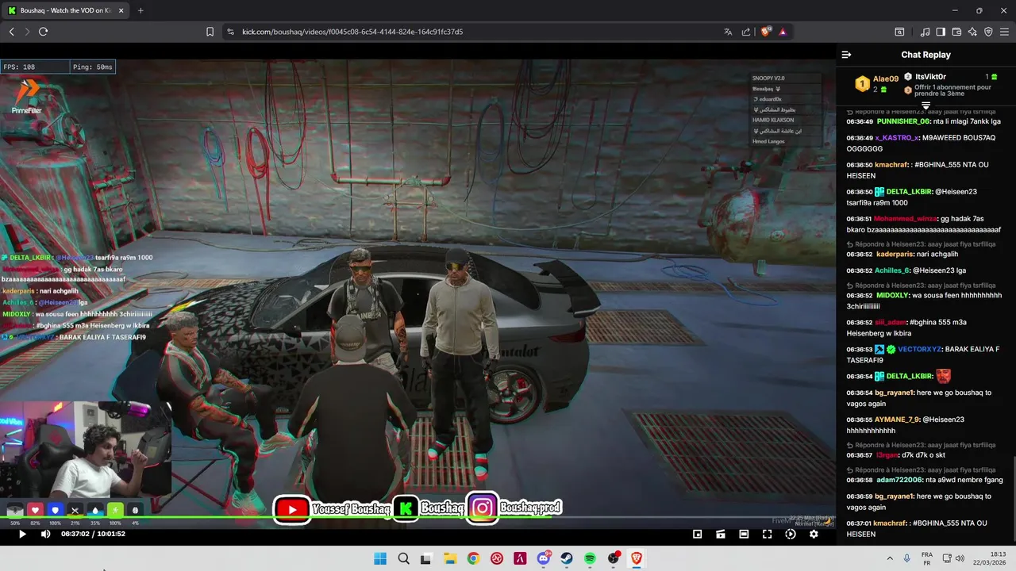Open Brave Shields lion icon
Viewport: 1016px width, 571px height.
point(766,32)
